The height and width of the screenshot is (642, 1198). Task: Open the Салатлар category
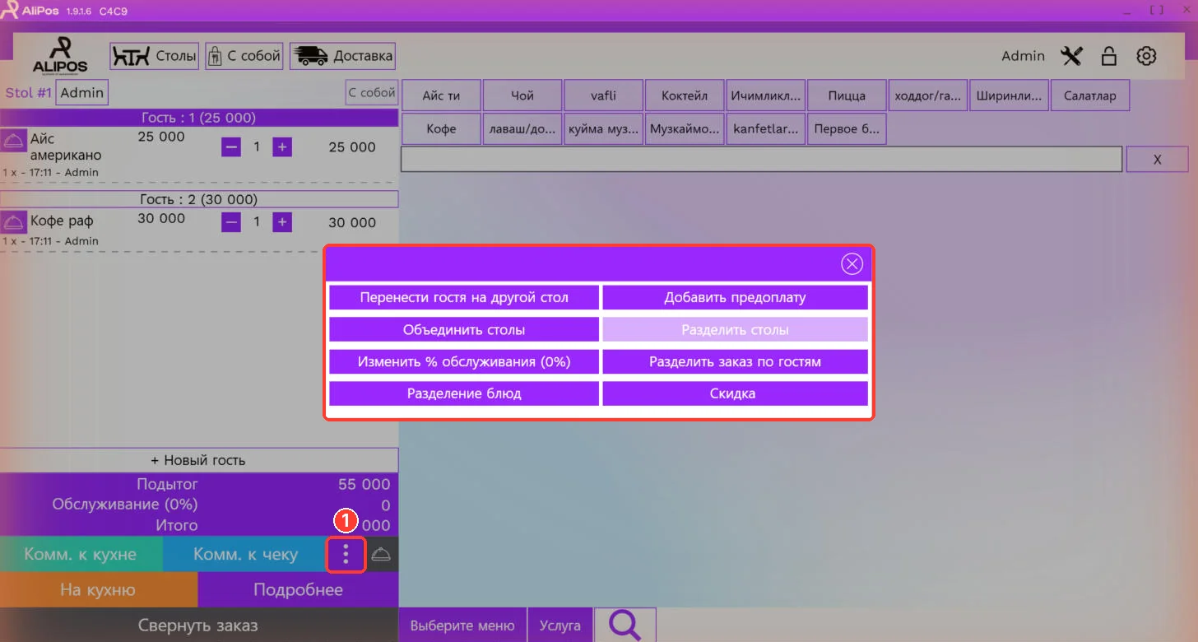[x=1089, y=95]
